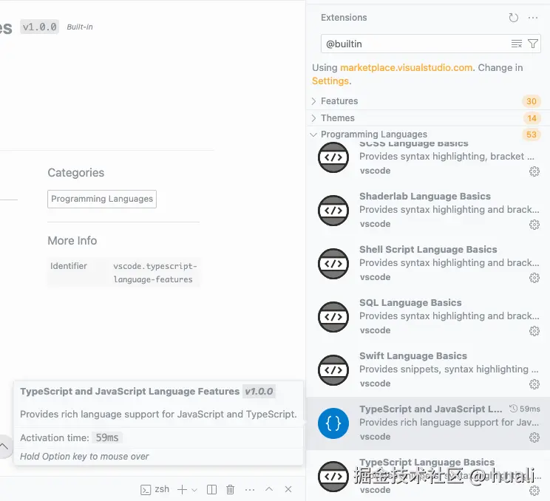Viewport: 550px width, 501px height.
Task: Manage TypeScript Language Basics via gear
Action: tap(534, 491)
